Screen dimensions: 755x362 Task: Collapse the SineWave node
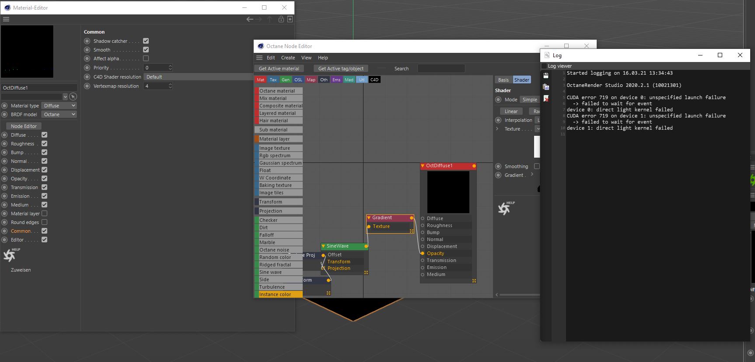(x=323, y=246)
